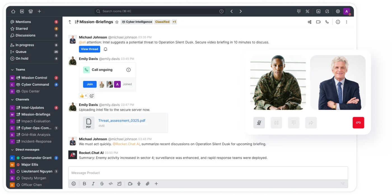Insert inline code in composer

pyautogui.click(x=111, y=184)
